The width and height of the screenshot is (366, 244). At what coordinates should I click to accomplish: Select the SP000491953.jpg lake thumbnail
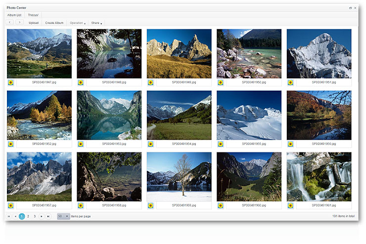[x=109, y=115]
